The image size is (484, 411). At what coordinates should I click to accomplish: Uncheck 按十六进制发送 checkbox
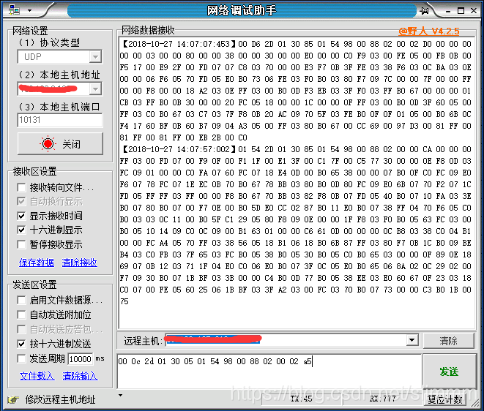(x=21, y=344)
